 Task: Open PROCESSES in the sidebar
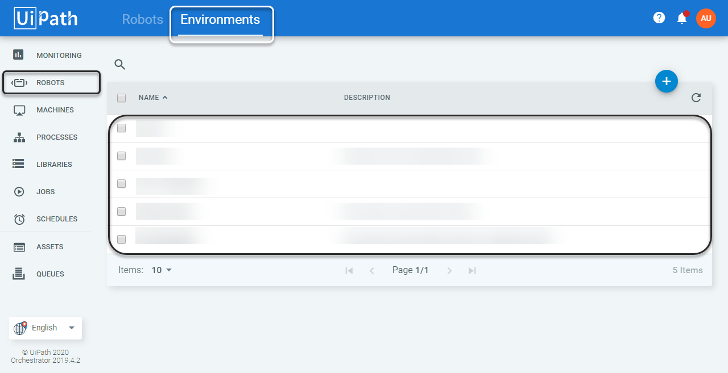tap(57, 137)
